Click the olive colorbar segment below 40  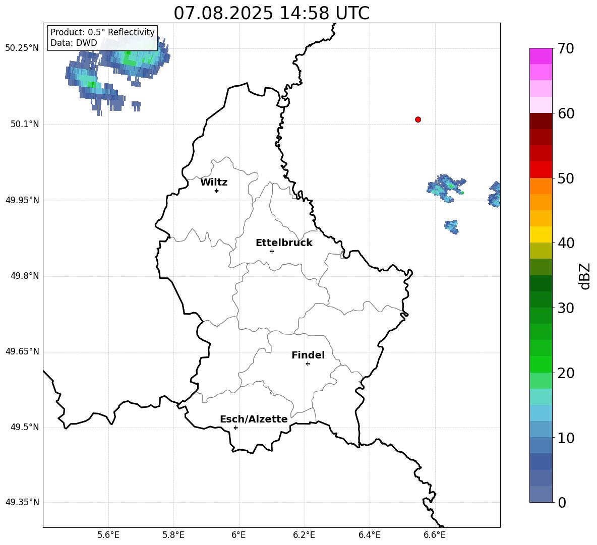[x=541, y=251]
